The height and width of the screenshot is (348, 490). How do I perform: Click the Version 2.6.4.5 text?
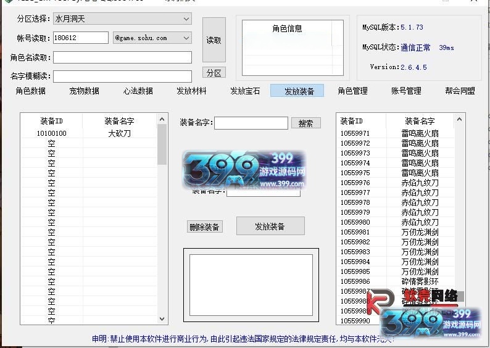(x=398, y=67)
